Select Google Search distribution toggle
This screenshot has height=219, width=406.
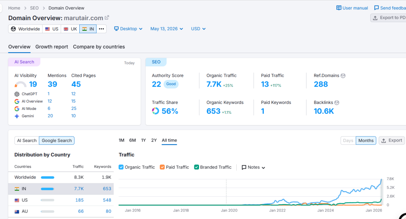pyautogui.click(x=57, y=140)
